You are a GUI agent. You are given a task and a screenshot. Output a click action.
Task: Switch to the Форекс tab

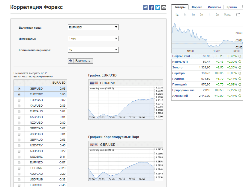click(x=196, y=7)
